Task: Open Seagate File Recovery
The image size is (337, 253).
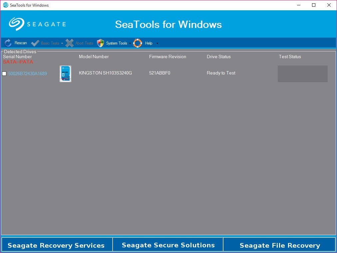Action: 279,244
